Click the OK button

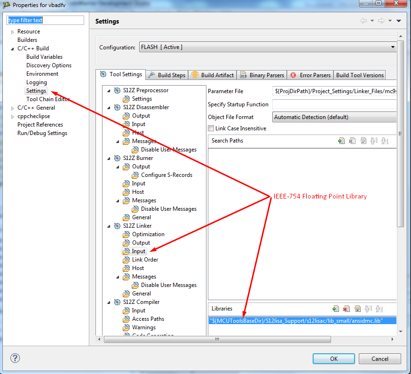point(334,358)
